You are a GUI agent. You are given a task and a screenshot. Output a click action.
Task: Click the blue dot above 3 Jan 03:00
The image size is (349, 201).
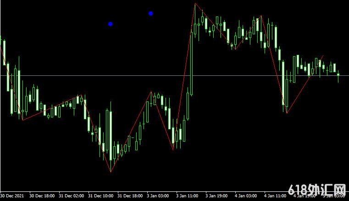click(151, 14)
